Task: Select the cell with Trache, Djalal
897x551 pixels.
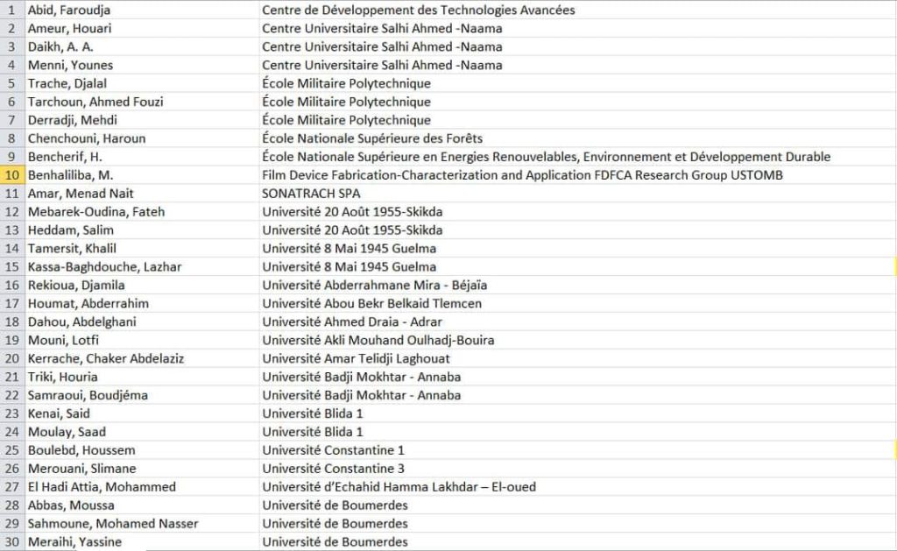Action: pos(142,83)
